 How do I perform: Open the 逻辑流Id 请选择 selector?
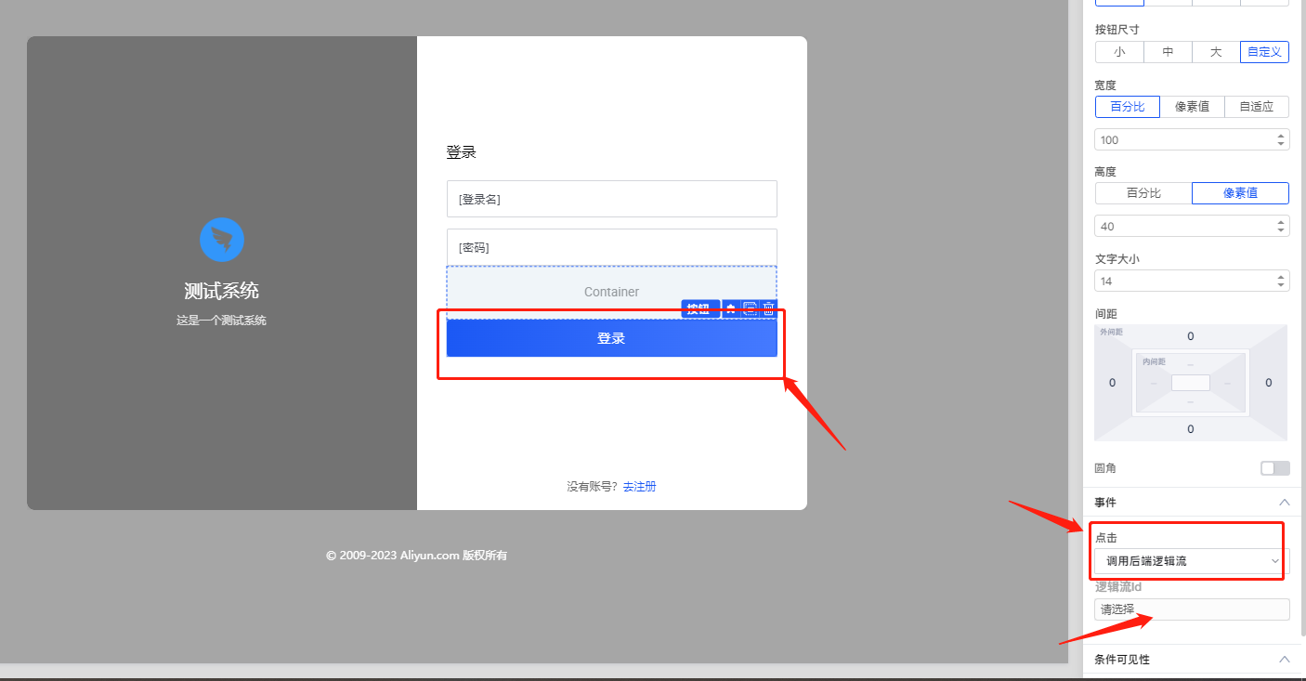coord(1192,609)
